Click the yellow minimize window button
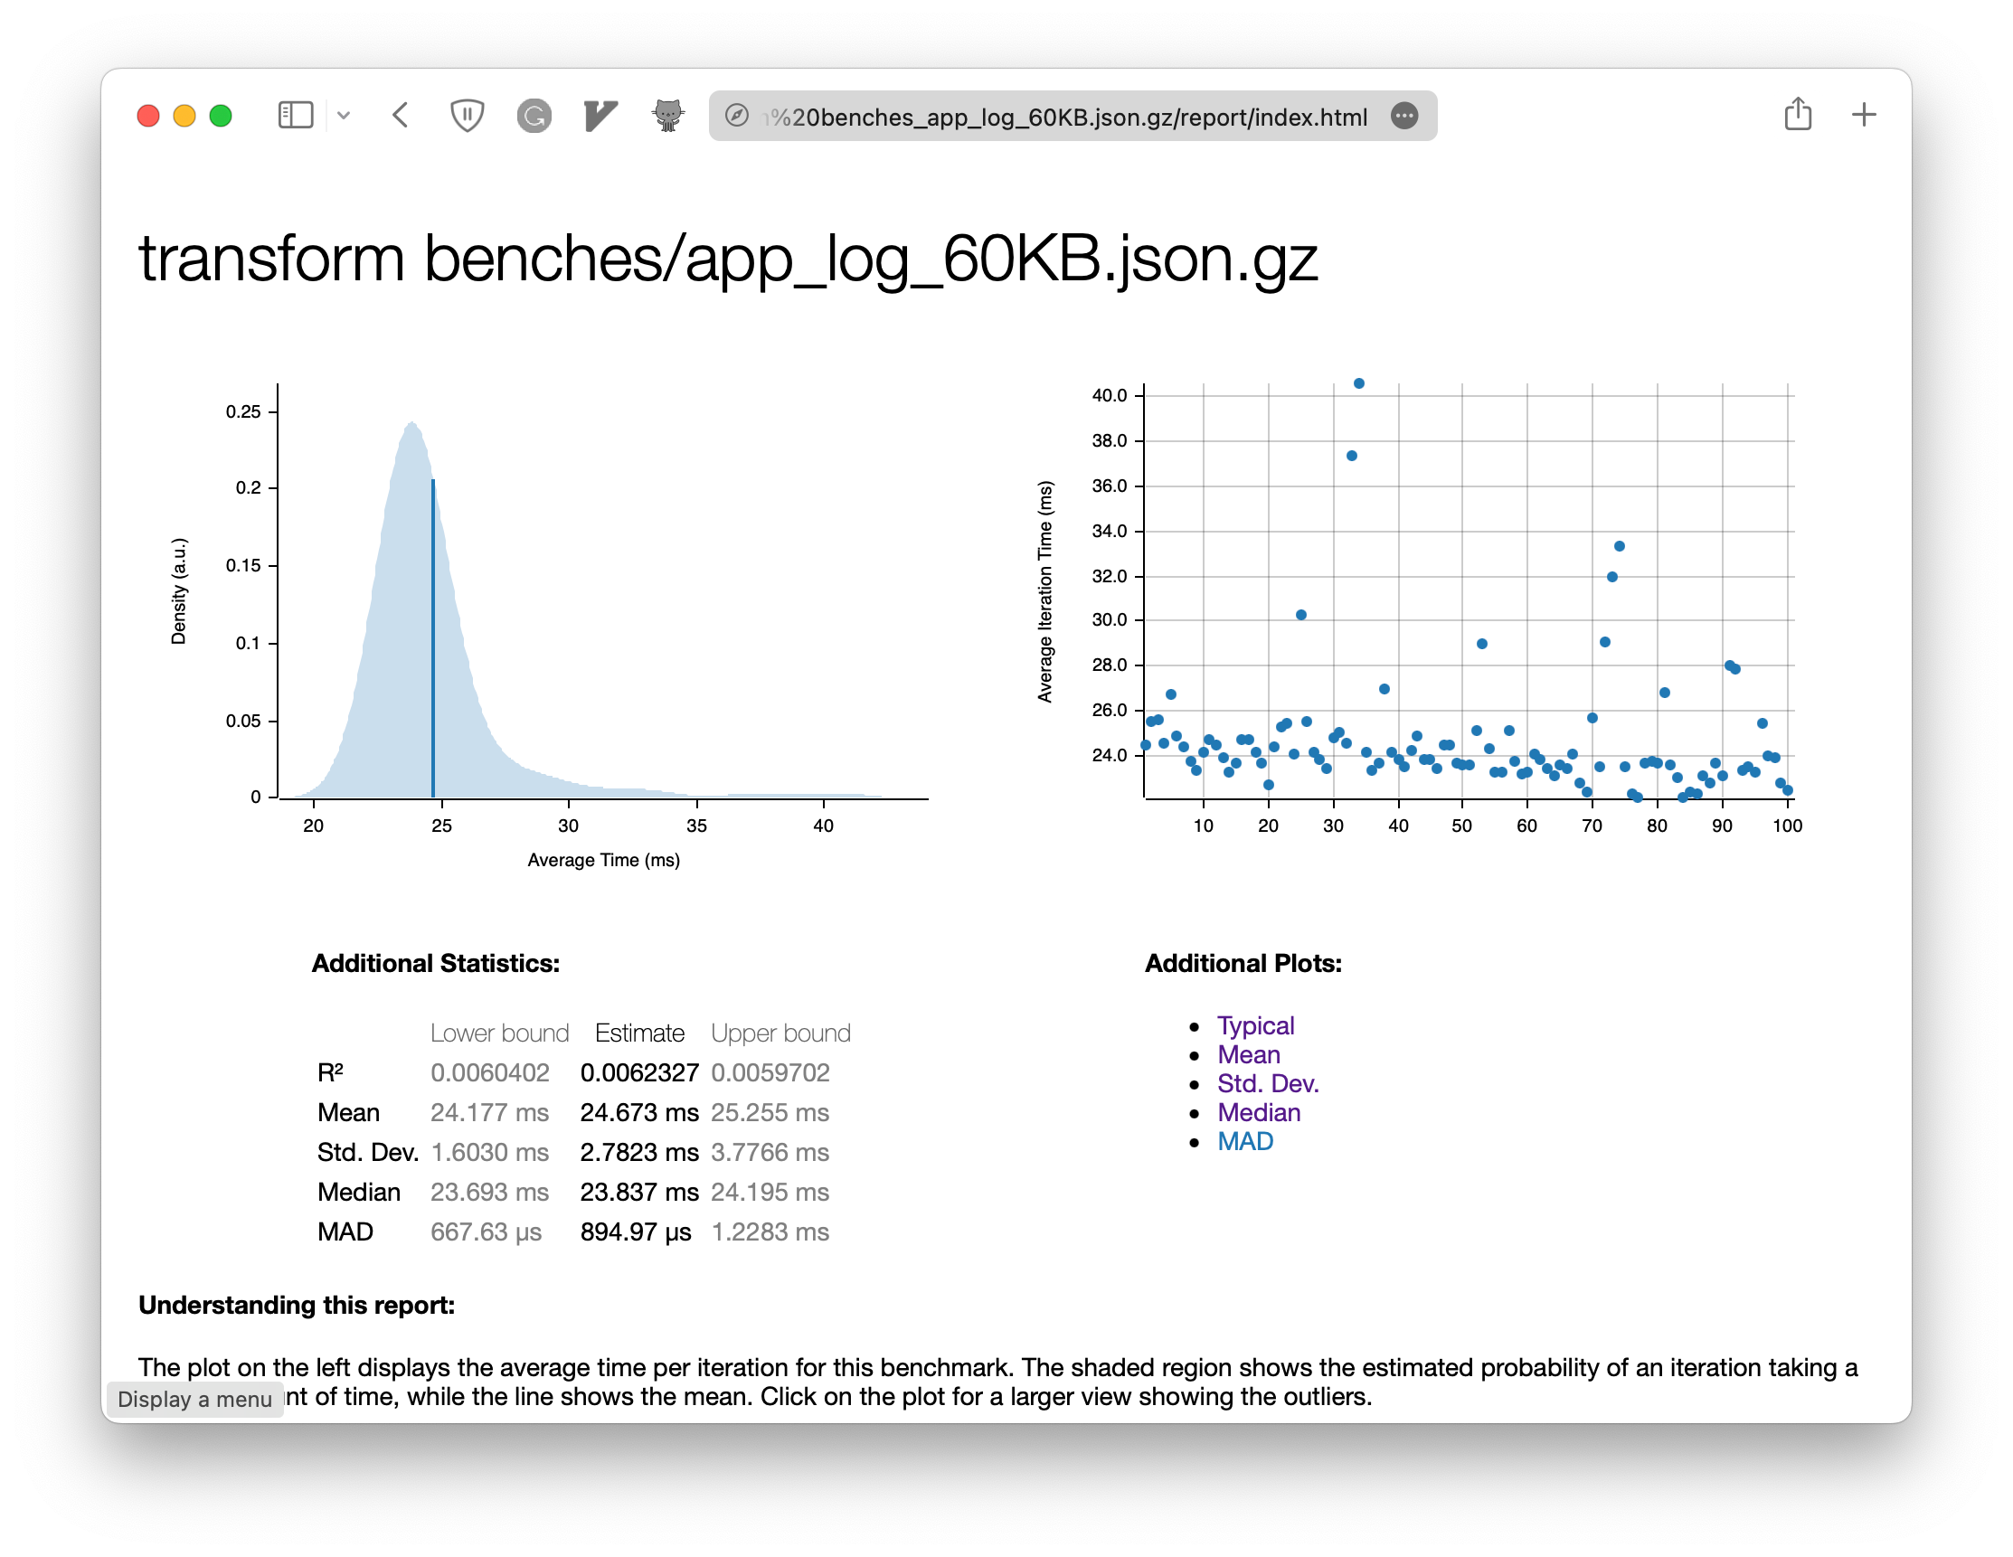This screenshot has width=2013, height=1557. pyautogui.click(x=184, y=115)
